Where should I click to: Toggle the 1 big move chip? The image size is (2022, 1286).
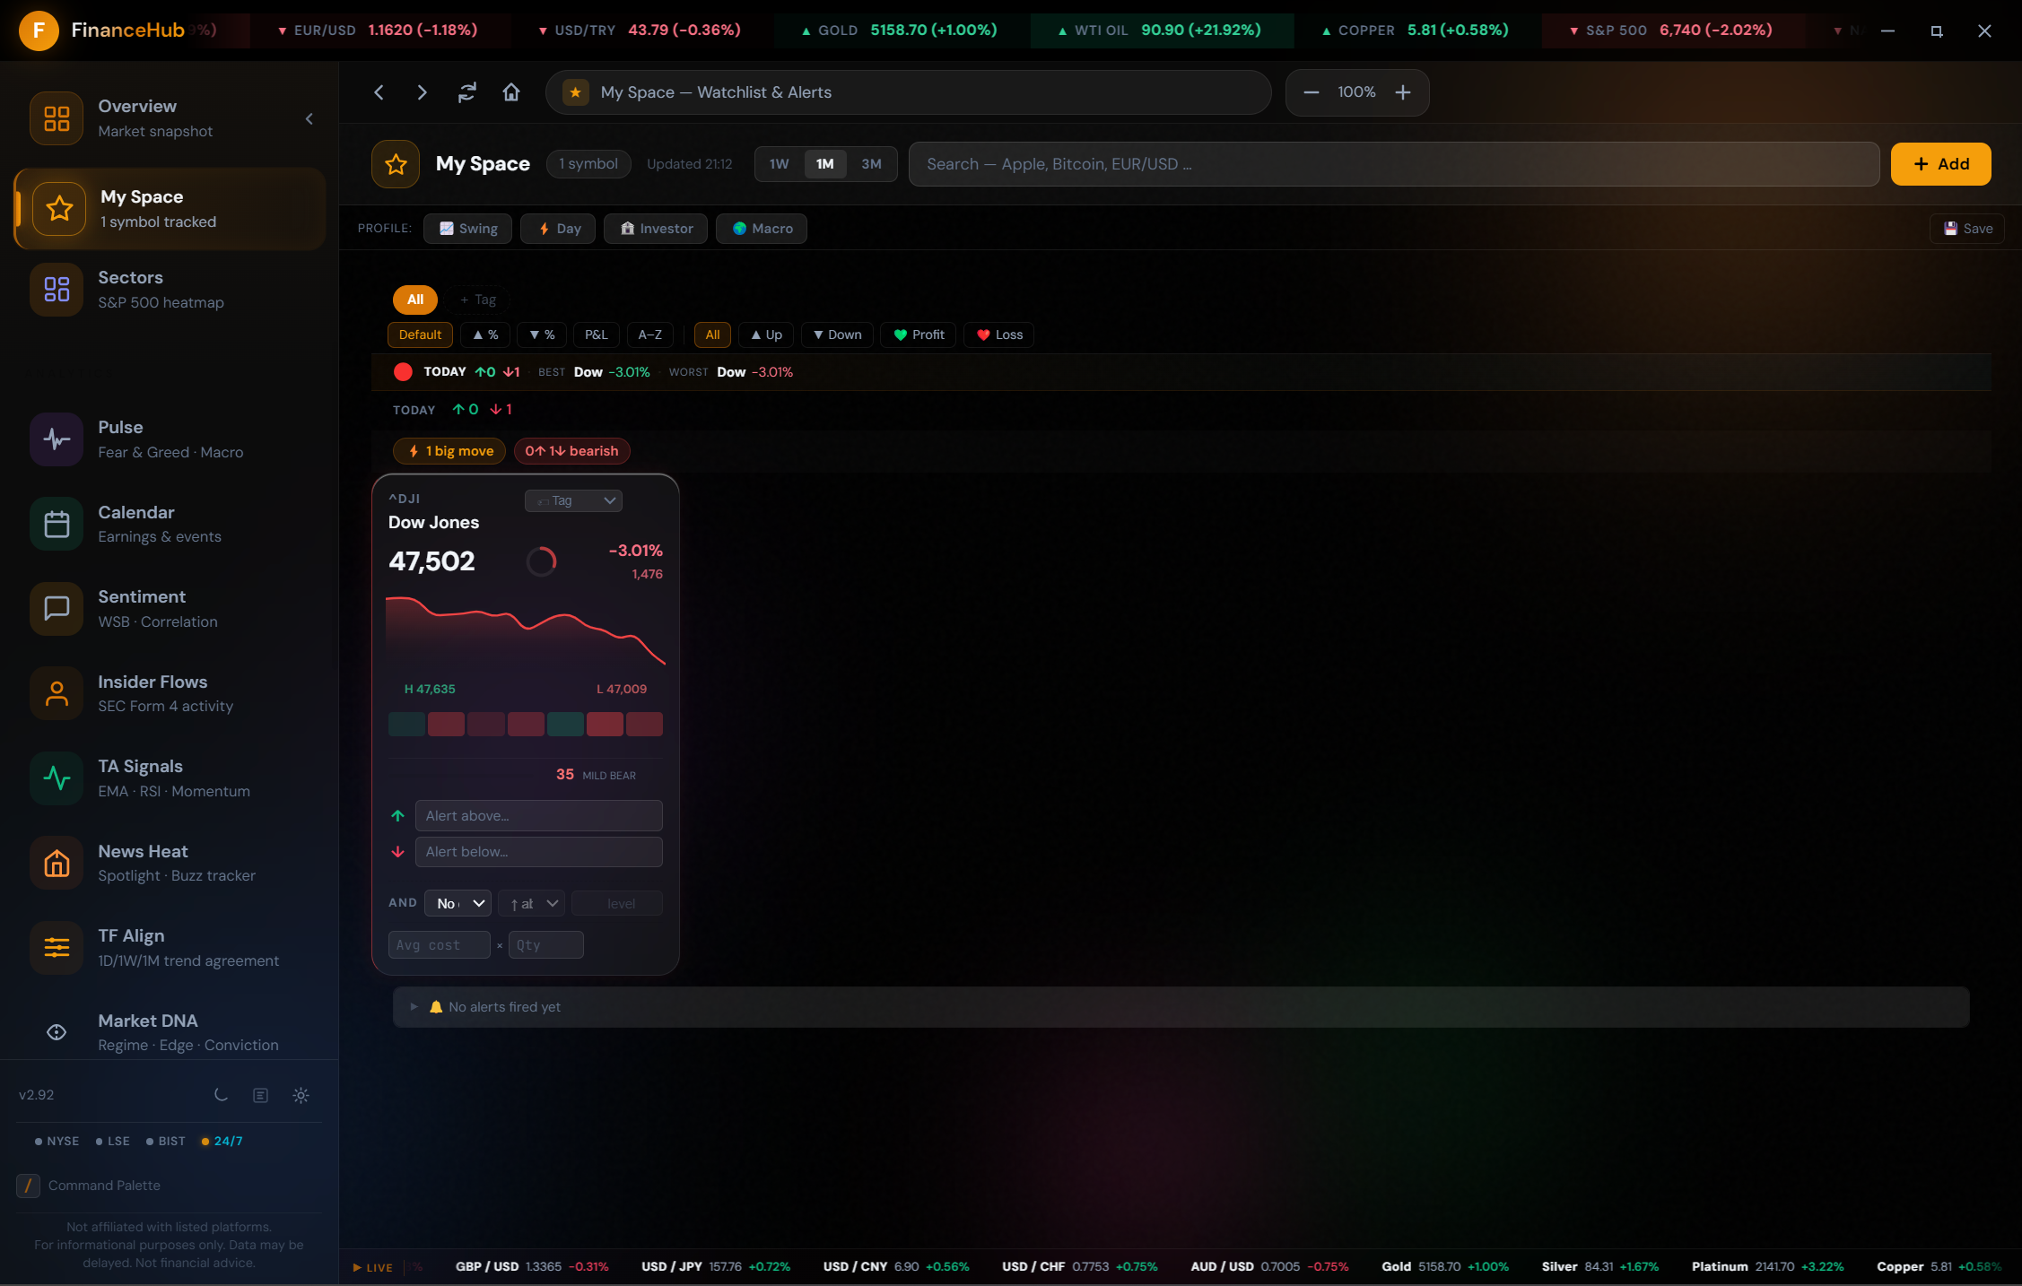[x=449, y=451]
